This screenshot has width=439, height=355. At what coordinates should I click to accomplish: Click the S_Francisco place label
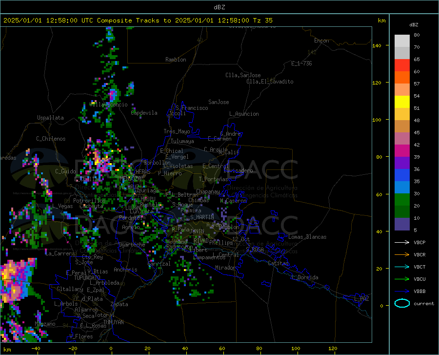(x=192, y=108)
